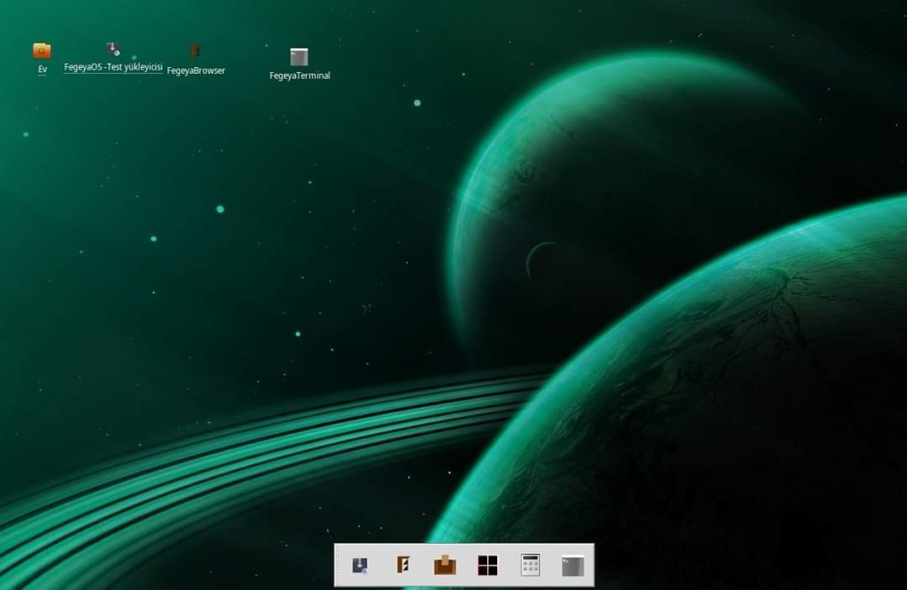Click the "FegeyaTerminal" text label

point(300,76)
